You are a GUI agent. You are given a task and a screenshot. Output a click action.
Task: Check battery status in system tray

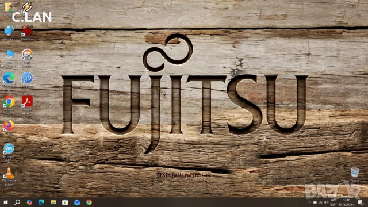coord(315,202)
